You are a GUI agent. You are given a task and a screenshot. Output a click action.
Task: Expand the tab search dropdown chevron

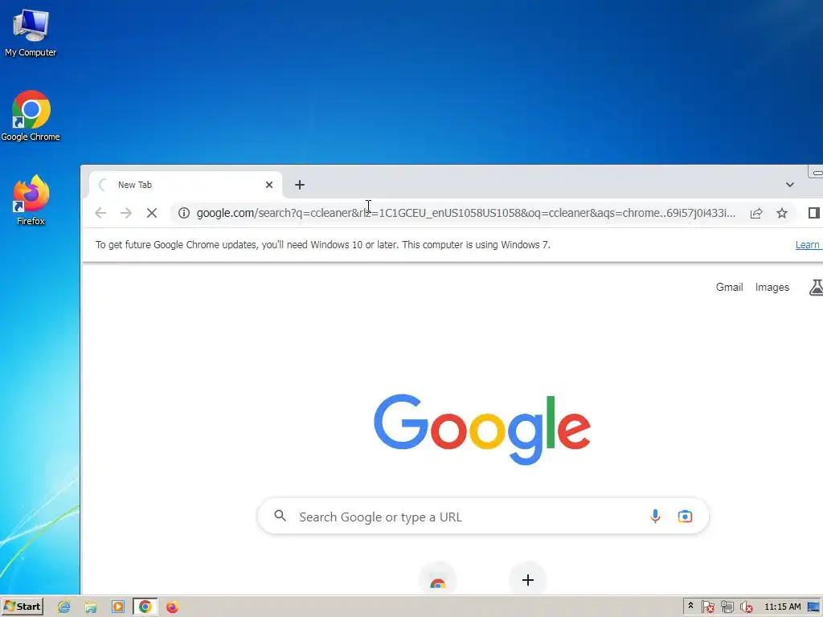click(789, 185)
